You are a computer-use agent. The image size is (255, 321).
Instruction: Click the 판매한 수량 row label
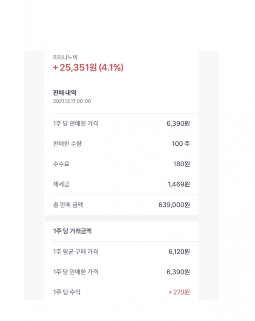click(x=67, y=144)
